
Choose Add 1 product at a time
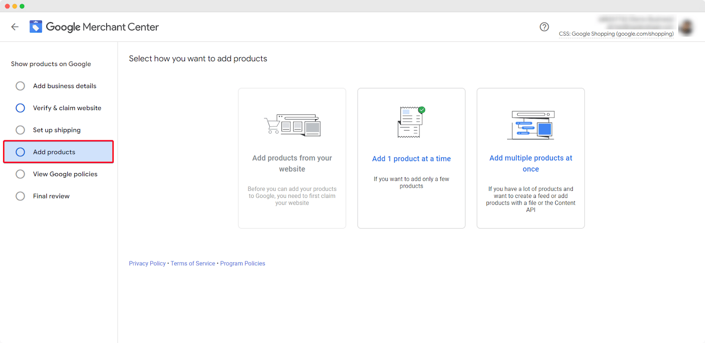(412, 159)
